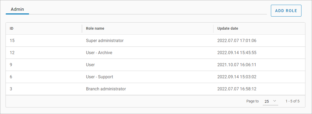312x114 pixels.
Task: Click ID 3 in the table
Action: point(11,89)
